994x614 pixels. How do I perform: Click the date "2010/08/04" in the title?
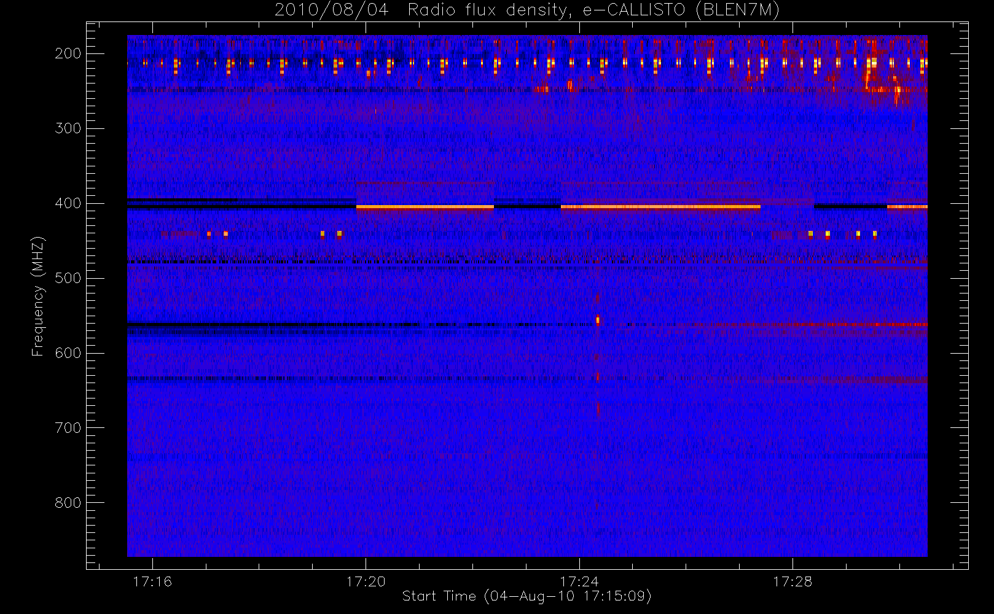tap(332, 10)
